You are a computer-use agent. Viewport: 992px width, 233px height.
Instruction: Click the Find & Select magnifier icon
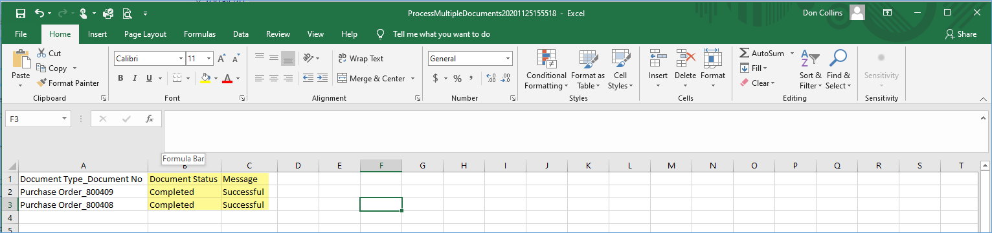coord(838,59)
